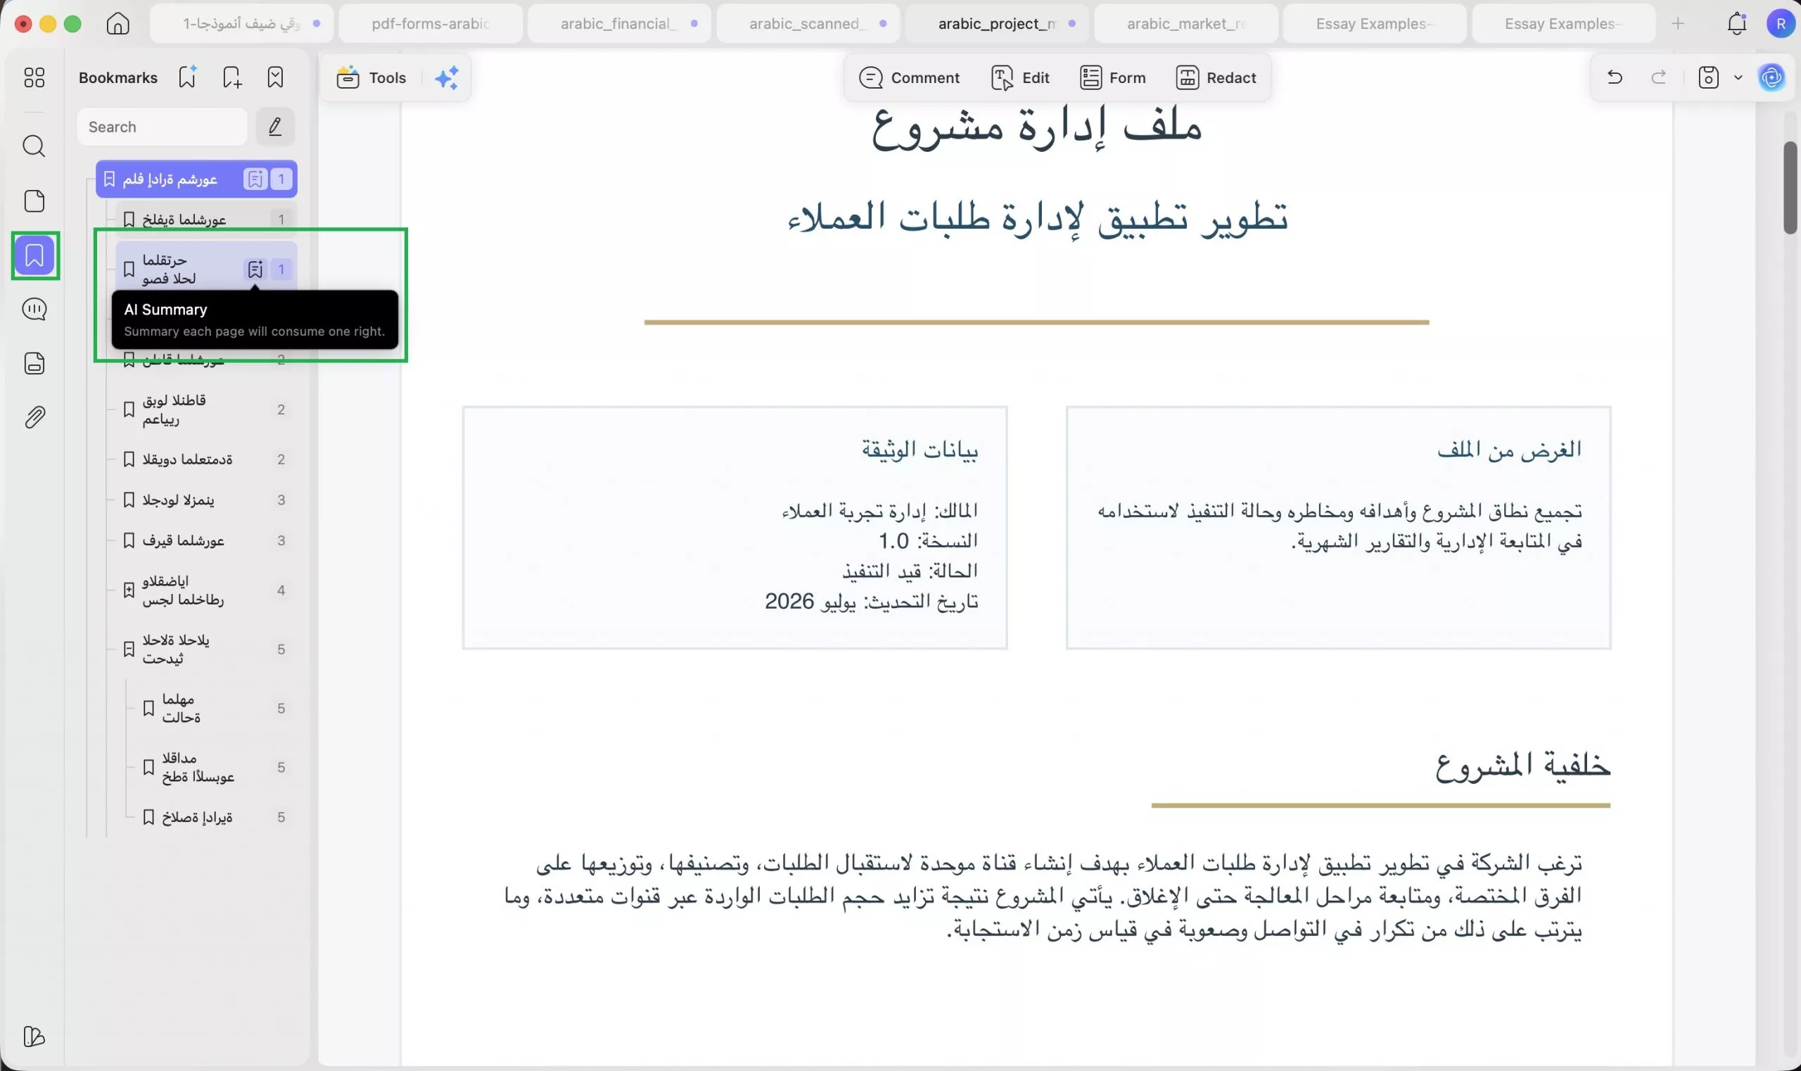Open the search panel in left sidebar

click(x=34, y=146)
